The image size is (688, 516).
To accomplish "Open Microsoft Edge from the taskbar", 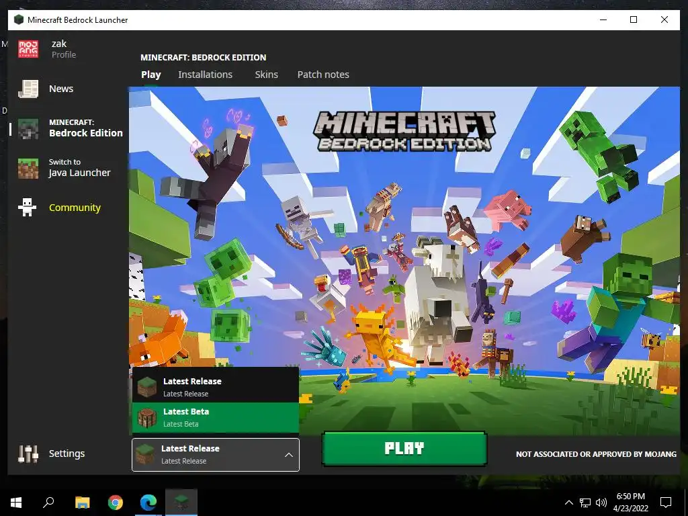I will [x=148, y=503].
